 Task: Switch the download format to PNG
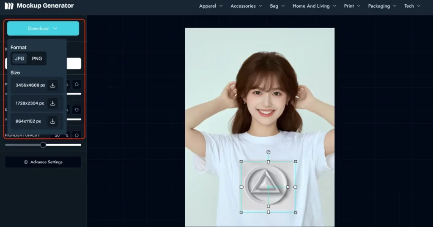[x=37, y=59]
